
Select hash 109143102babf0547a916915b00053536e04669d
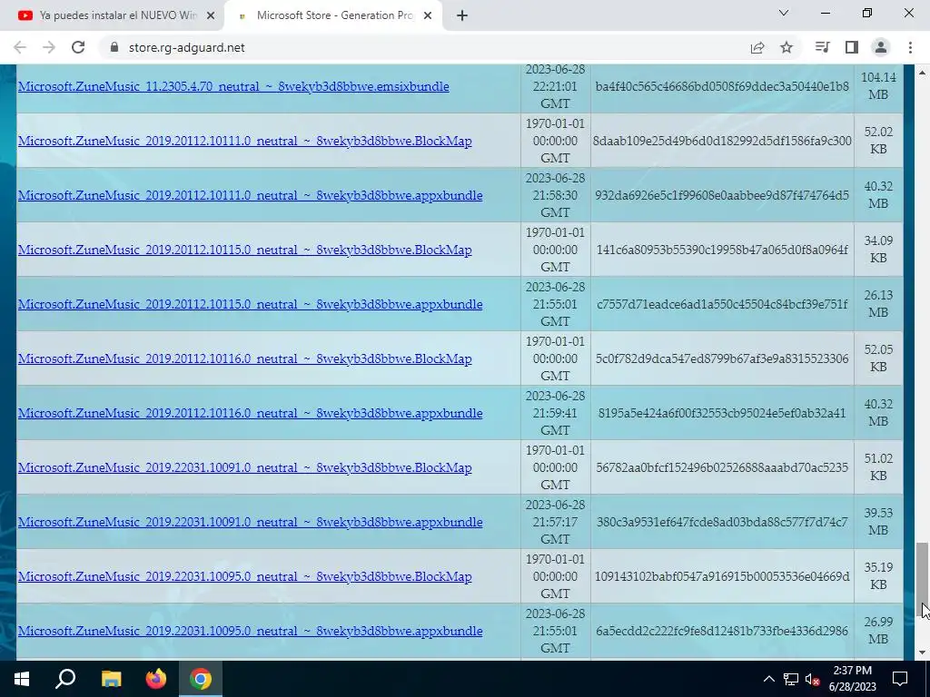[x=722, y=576]
